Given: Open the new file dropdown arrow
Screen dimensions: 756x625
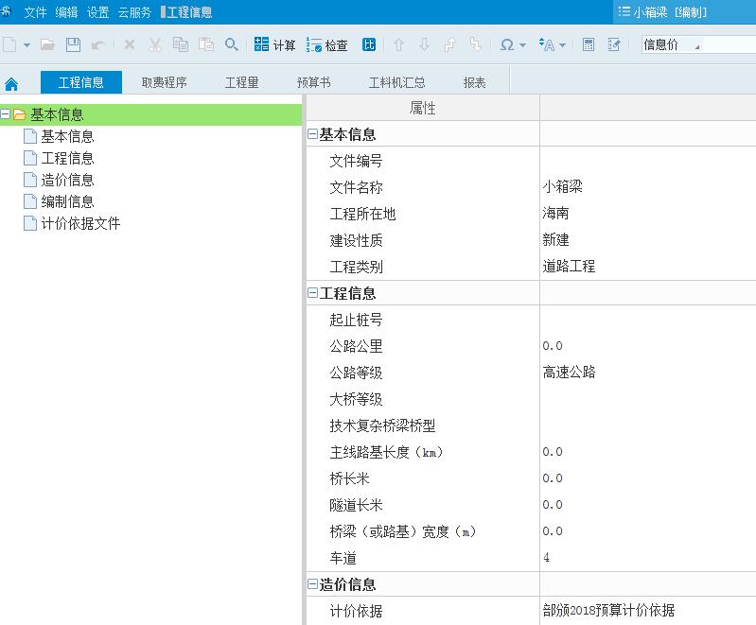Looking at the screenshot, I should [27, 45].
